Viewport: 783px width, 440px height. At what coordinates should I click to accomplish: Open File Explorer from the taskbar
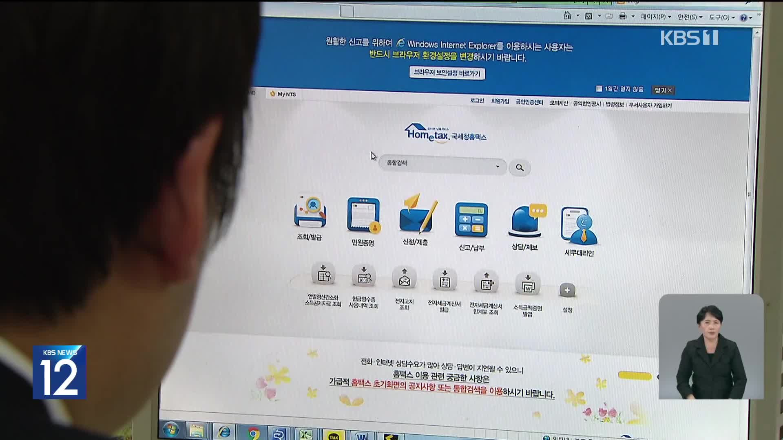tap(197, 431)
